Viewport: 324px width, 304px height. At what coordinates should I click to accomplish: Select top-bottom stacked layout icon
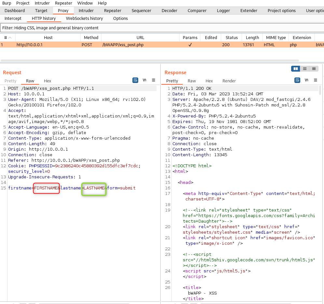coord(305,69)
